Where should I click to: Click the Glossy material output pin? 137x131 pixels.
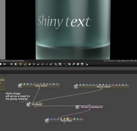tap(39, 88)
